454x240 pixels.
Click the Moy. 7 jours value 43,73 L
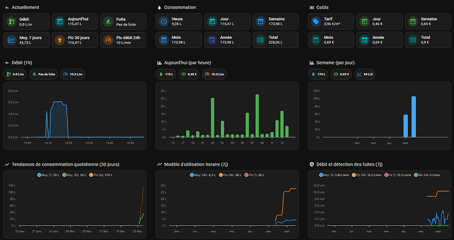tap(25, 43)
